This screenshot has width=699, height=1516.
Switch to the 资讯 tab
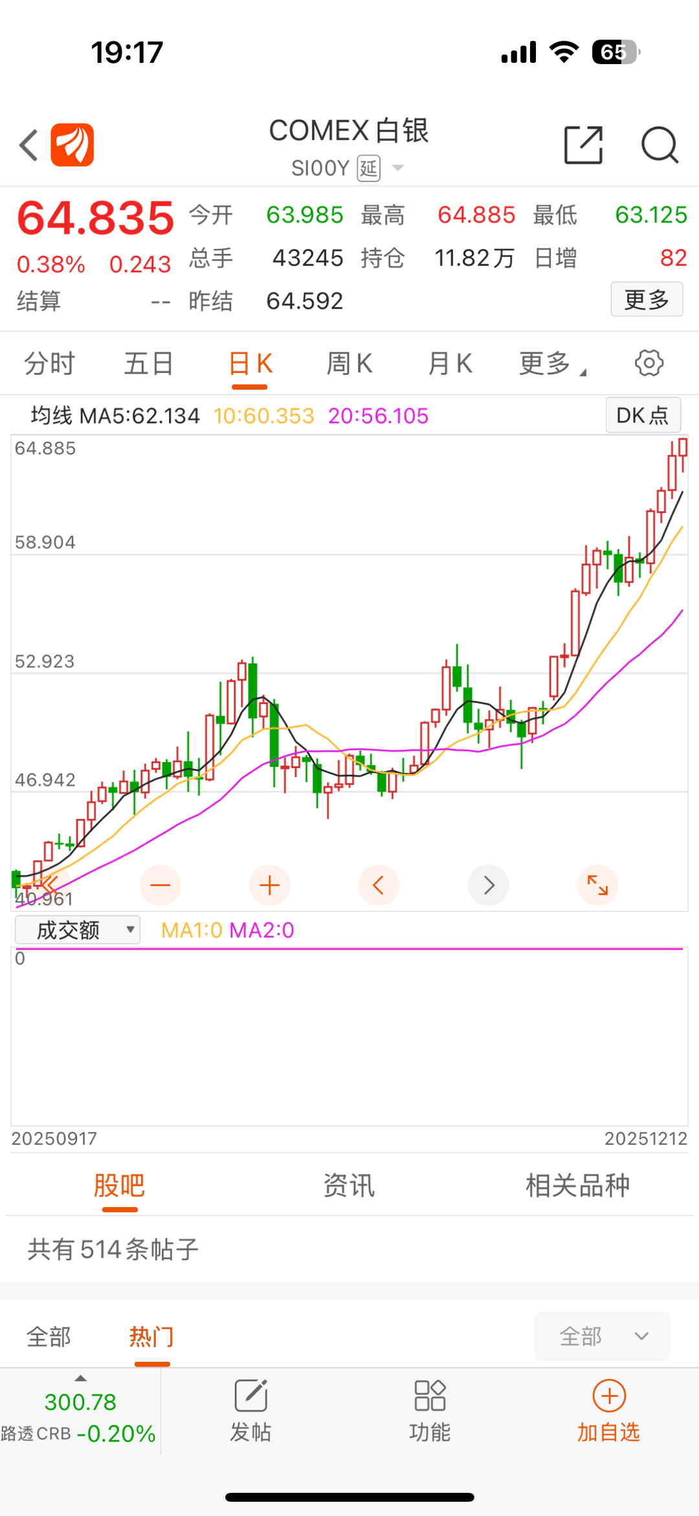pyautogui.click(x=349, y=1186)
